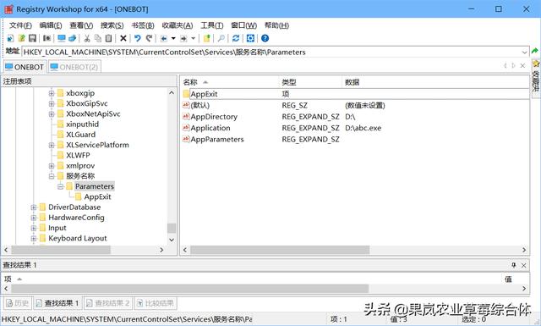Expand the XboxNetApiSvc tree node
Image resolution: width=541 pixels, height=326 pixels.
52,113
